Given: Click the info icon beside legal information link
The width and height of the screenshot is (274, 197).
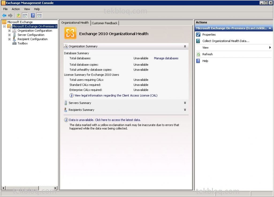Looking at the screenshot, I should coord(71,95).
